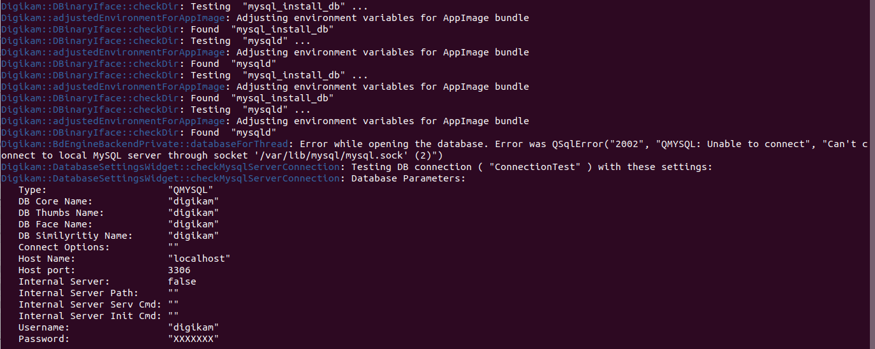Image resolution: width=875 pixels, height=349 pixels.
Task: Click the "Internal Server Path:" label
Action: tap(78, 293)
